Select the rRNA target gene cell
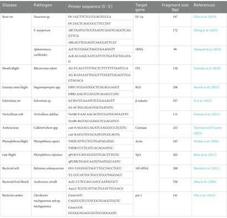 [139, 49]
